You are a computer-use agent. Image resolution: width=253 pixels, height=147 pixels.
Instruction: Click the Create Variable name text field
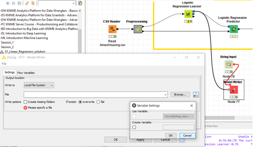click(x=179, y=127)
